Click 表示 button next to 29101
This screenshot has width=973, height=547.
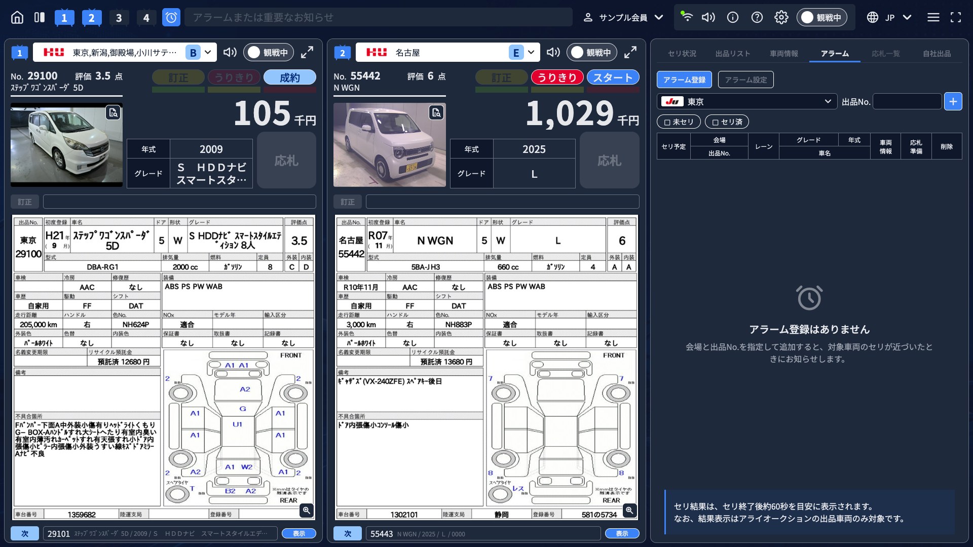299,533
